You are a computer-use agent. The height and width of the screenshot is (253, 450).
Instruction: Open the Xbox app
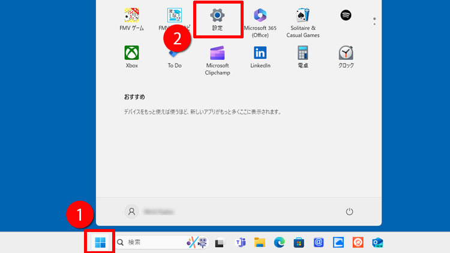pos(131,57)
